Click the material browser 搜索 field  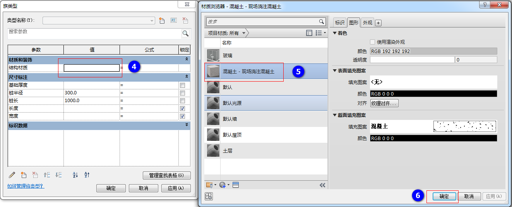click(262, 22)
